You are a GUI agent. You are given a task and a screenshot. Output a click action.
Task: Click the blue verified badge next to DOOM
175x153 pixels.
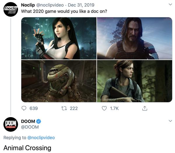(x=38, y=121)
